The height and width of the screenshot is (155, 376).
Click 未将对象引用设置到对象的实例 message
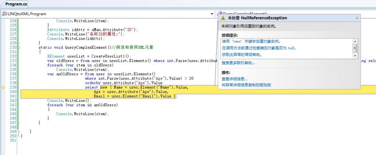point(249,26)
